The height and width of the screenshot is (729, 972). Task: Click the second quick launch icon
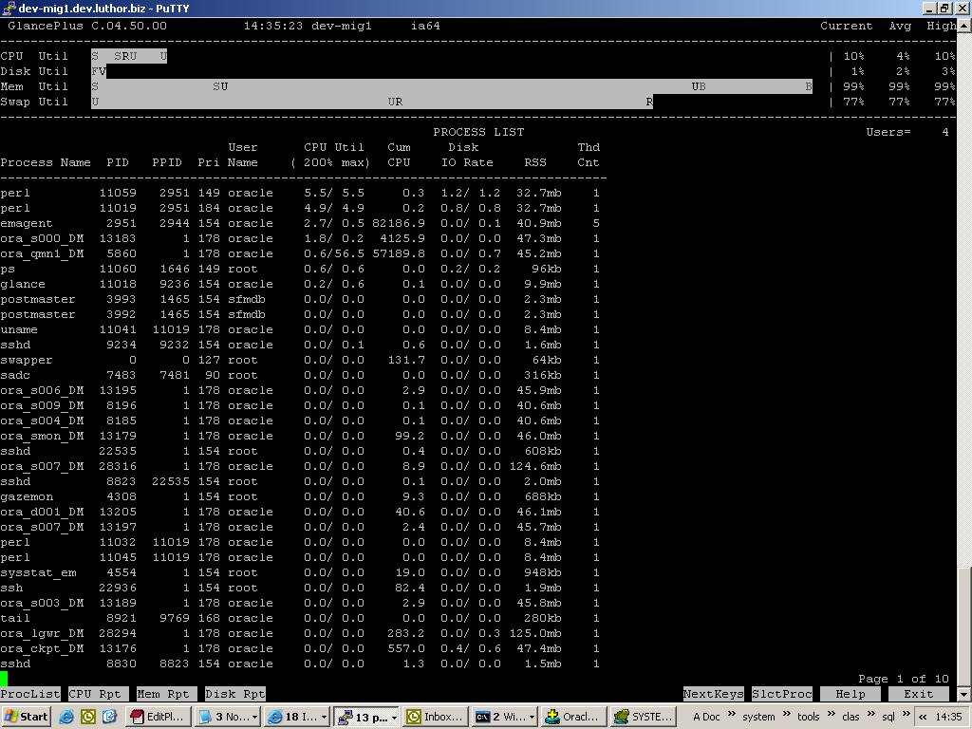tap(87, 717)
